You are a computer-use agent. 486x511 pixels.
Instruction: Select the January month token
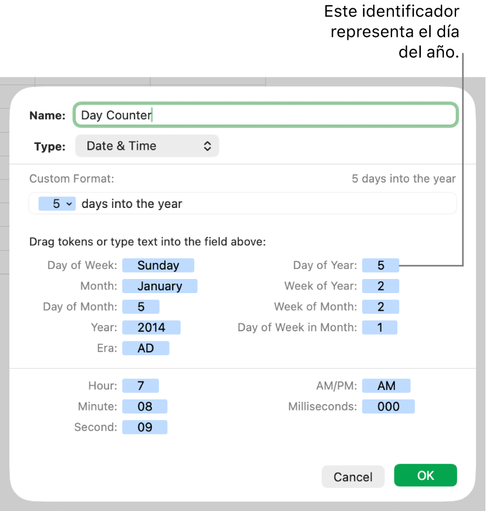160,286
